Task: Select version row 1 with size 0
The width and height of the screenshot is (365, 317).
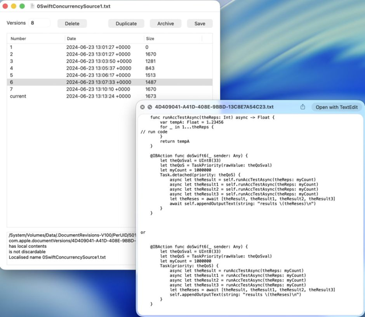Action: 109,47
